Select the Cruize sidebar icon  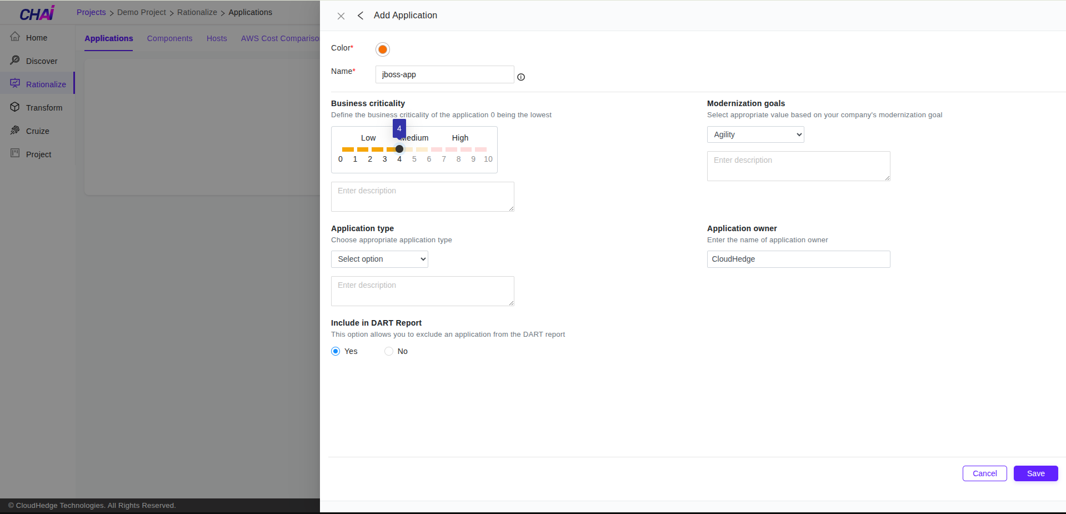click(15, 130)
